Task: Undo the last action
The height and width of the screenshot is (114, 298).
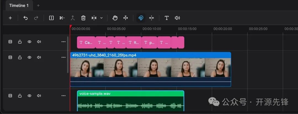Action: (25, 18)
